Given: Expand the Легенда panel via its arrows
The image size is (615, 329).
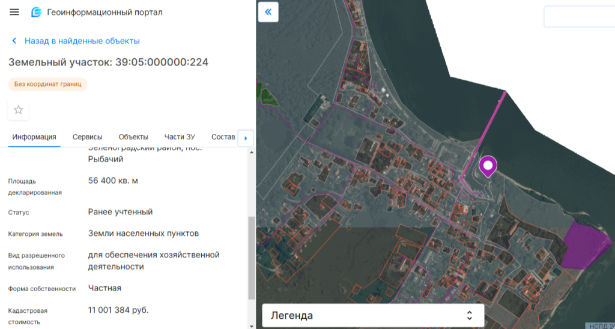Looking at the screenshot, I should [470, 315].
